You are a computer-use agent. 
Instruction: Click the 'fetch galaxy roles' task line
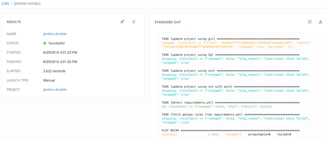click(x=202, y=115)
